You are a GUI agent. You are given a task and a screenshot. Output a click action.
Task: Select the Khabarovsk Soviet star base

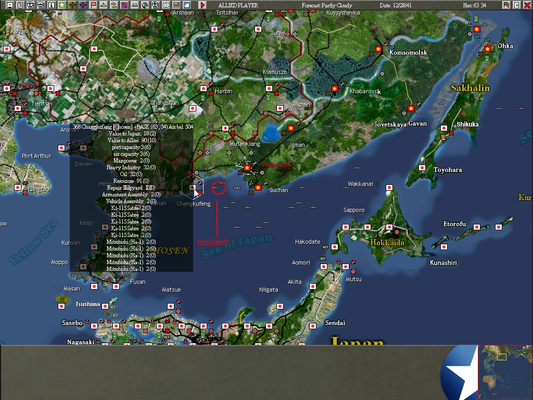point(335,89)
